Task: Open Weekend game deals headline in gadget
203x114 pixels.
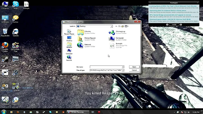Action: 170,19
